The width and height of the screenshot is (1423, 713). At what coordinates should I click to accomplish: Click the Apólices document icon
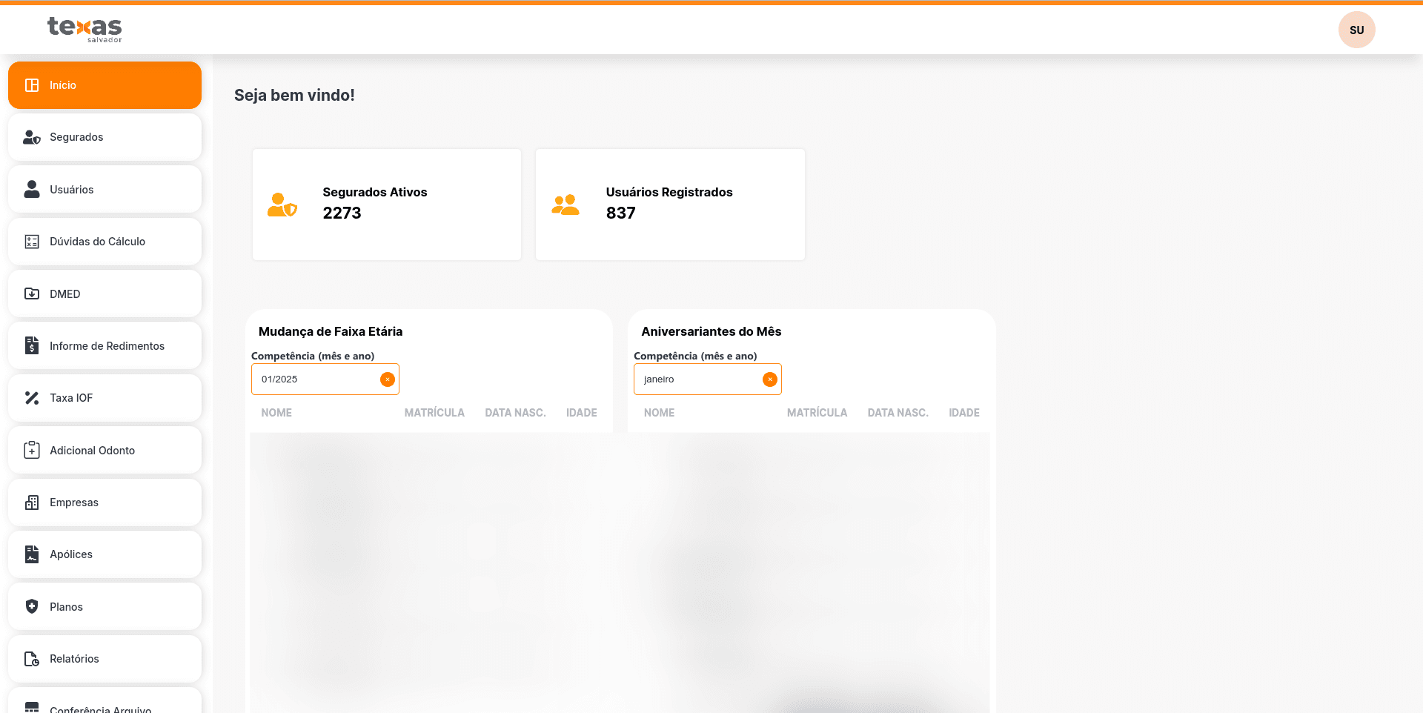(x=32, y=554)
